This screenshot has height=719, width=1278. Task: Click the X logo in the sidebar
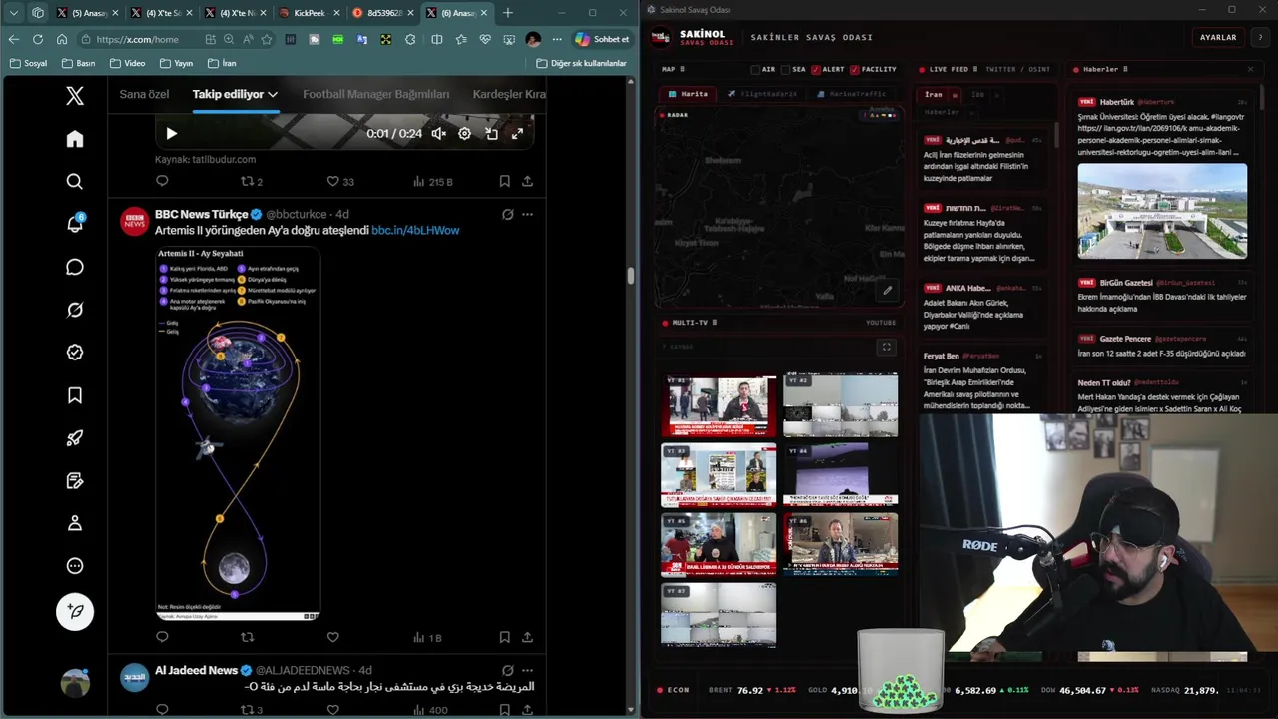(x=75, y=96)
